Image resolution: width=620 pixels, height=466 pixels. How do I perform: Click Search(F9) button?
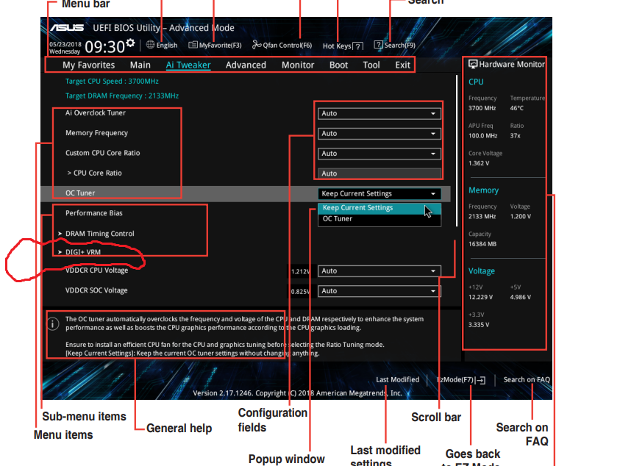(x=395, y=45)
